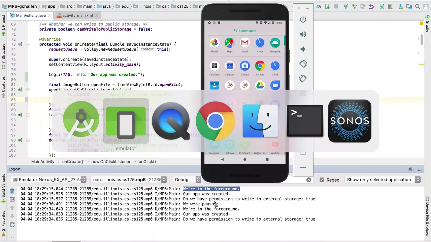Tap Android overview square button
This screenshot has height=242, width=431.
click(x=267, y=160)
